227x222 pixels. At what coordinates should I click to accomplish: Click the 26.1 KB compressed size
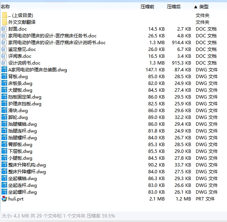tap(183, 192)
